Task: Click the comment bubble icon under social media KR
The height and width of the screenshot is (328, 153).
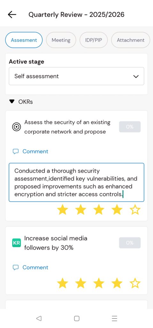Action: coord(16,267)
